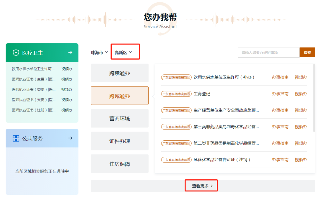Click 视频办 next to 医师执业证书（注册）
The width and height of the screenshot is (319, 200).
click(x=67, y=110)
